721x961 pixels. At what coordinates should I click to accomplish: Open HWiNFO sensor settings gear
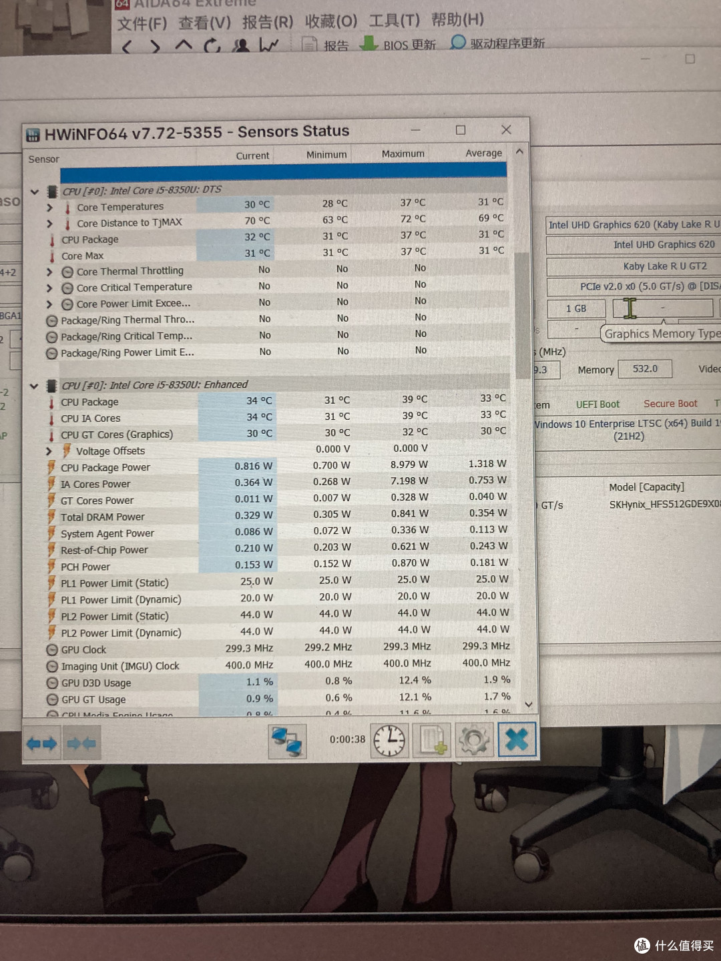(x=473, y=741)
